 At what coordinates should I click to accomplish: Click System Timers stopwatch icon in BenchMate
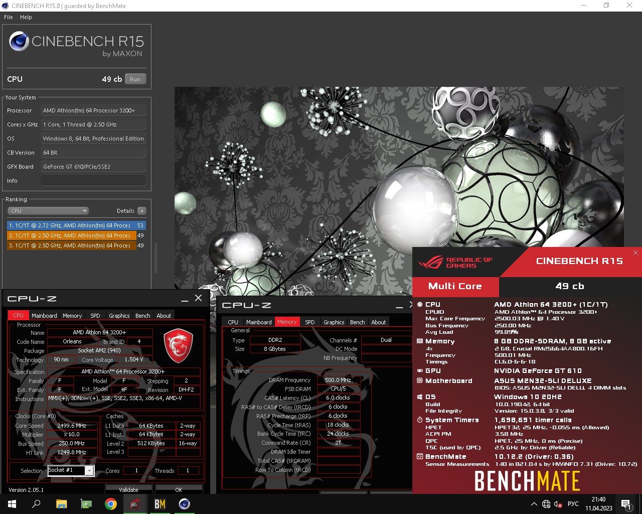click(420, 420)
